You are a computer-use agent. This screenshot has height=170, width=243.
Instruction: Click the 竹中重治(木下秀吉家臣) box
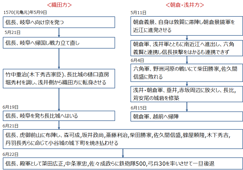coord(59,79)
